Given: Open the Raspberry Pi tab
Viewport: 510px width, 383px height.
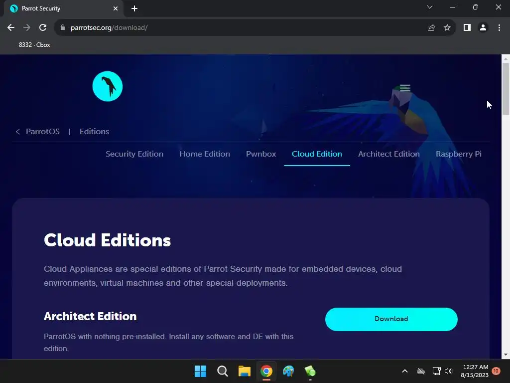Looking at the screenshot, I should (459, 154).
